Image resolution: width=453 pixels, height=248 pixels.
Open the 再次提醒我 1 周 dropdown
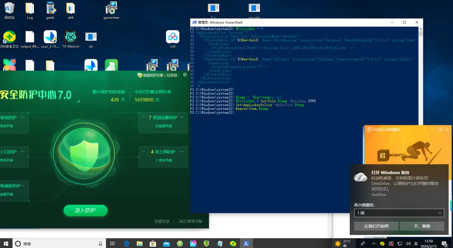pos(399,213)
